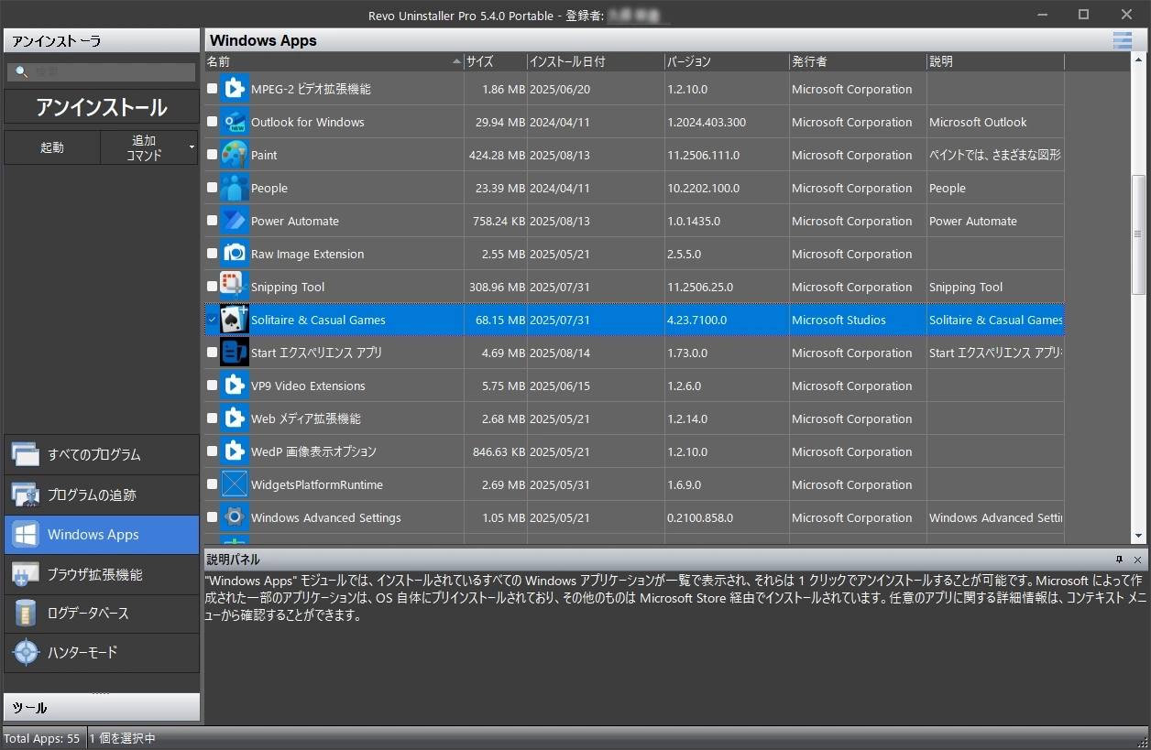Image resolution: width=1151 pixels, height=750 pixels.
Task: Check the Outlook for Windows checkbox
Action: (213, 122)
